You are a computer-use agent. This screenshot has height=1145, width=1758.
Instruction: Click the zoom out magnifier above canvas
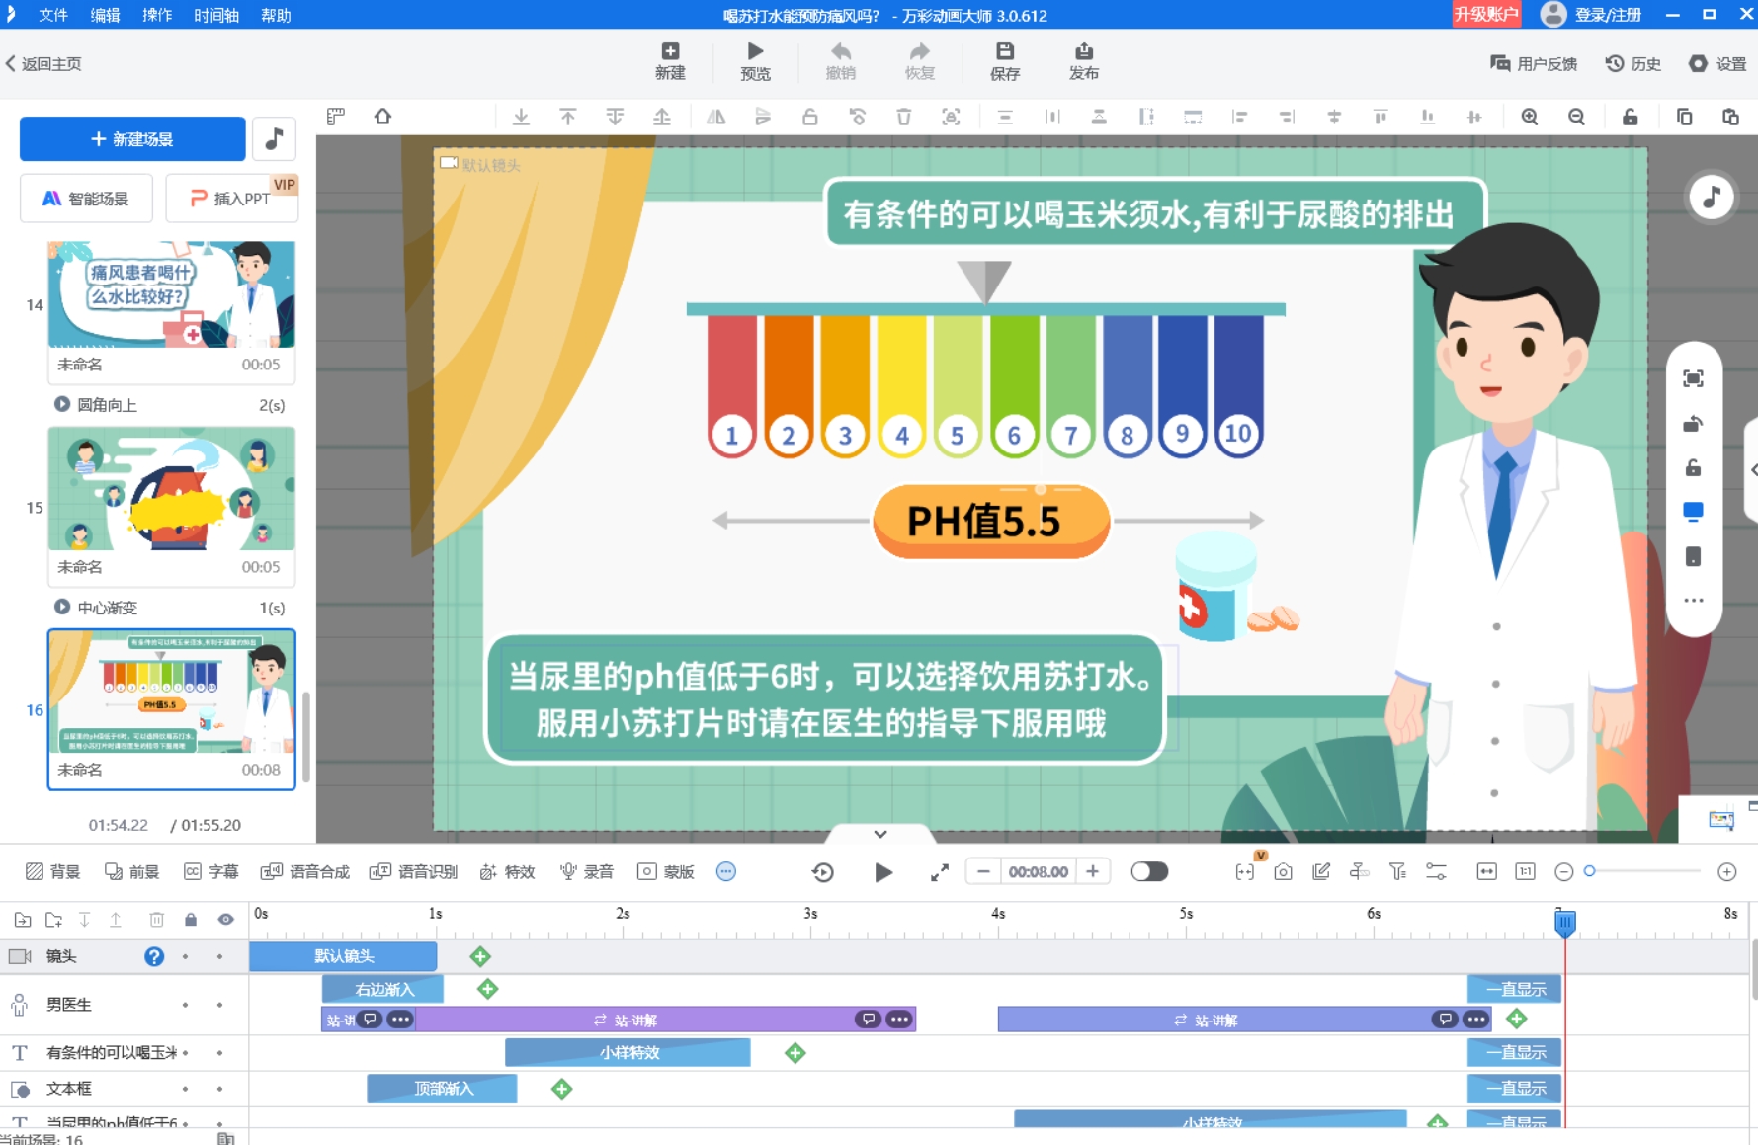(x=1576, y=117)
